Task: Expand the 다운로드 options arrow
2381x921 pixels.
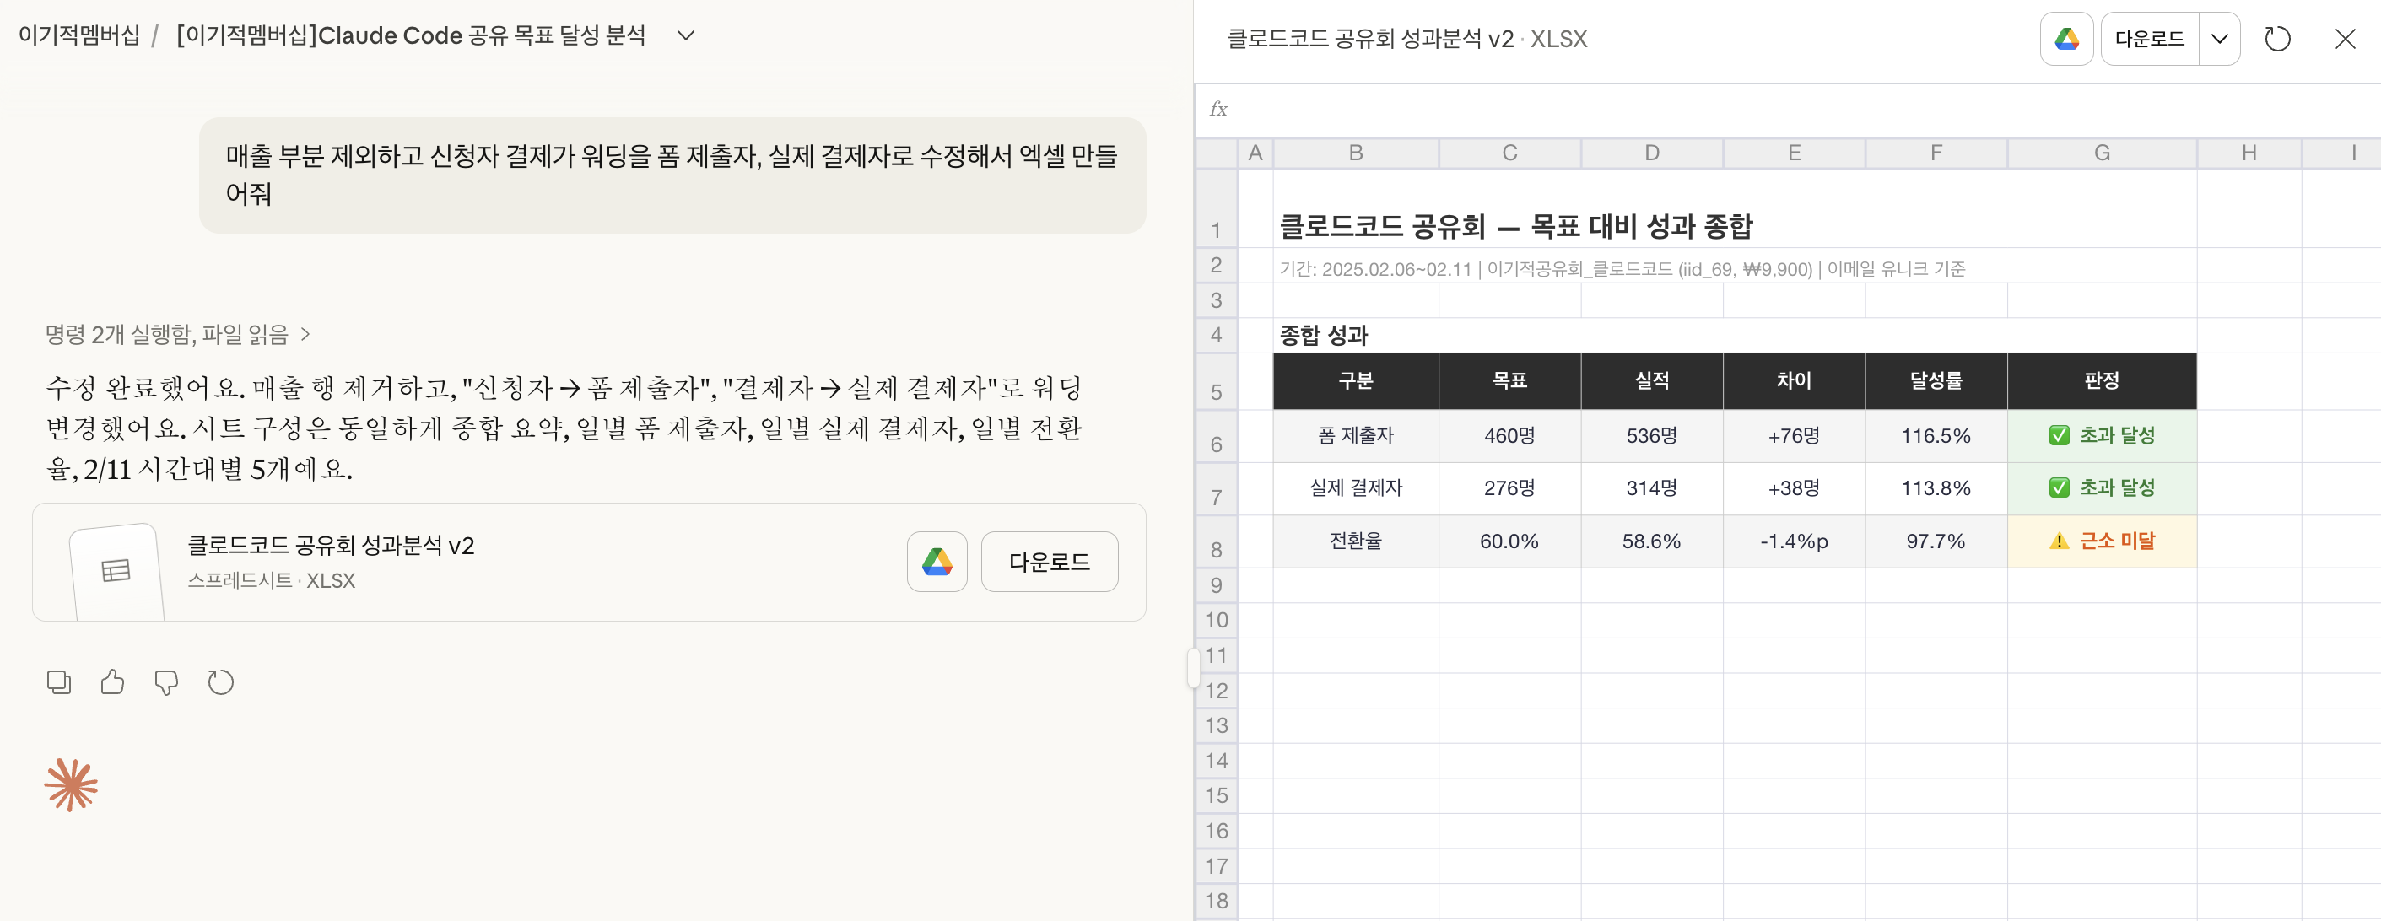Action: coord(2218,39)
